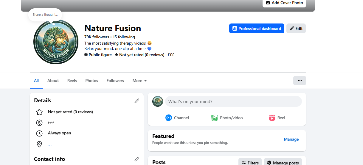Open the Reels tab

pos(72,81)
